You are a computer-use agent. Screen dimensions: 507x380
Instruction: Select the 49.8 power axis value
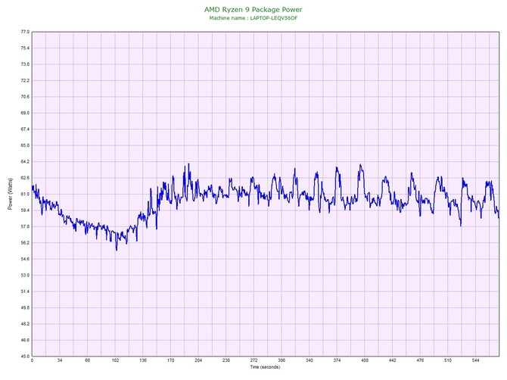pos(25,307)
